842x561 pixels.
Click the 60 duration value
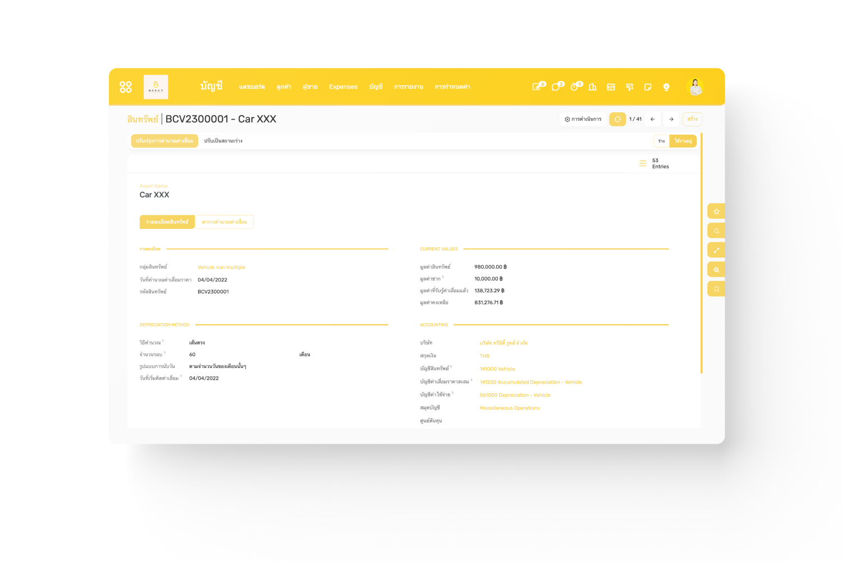click(x=193, y=355)
